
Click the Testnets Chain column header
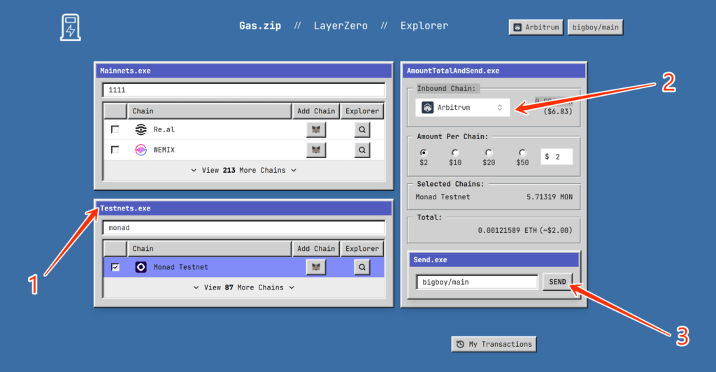(x=209, y=249)
